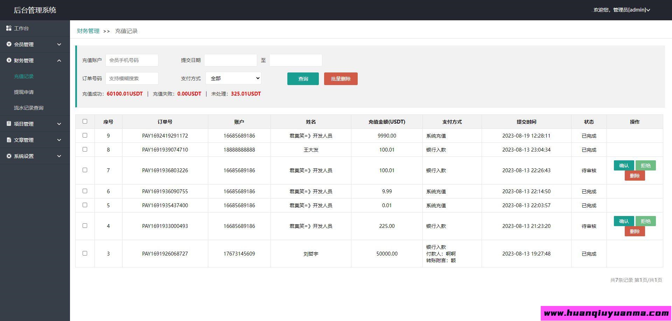Select the 系统设置 menu label
672x321 pixels.
(x=24, y=156)
